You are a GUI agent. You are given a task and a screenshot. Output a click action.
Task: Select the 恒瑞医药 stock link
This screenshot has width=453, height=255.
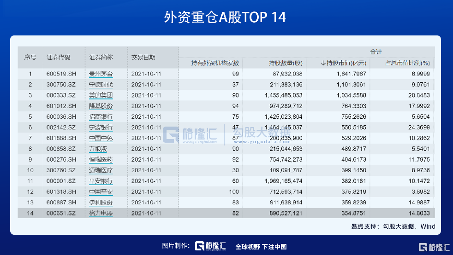[x=101, y=160]
